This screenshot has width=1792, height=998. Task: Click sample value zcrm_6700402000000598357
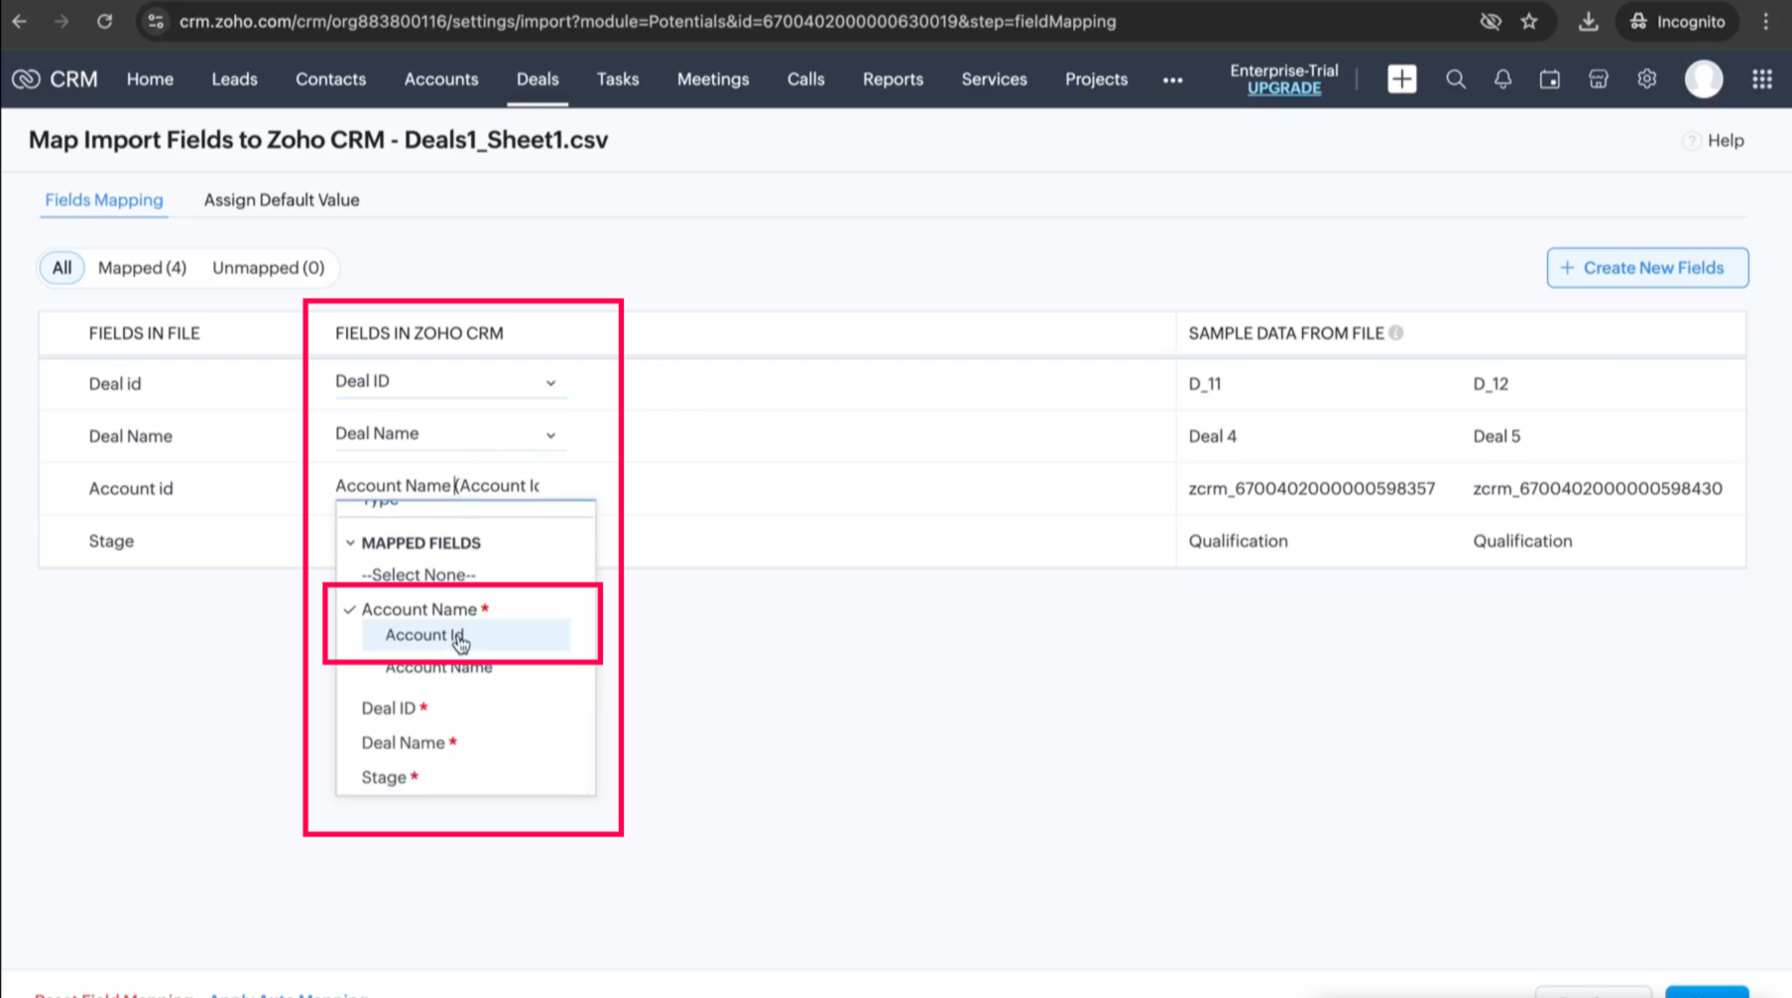(x=1311, y=489)
